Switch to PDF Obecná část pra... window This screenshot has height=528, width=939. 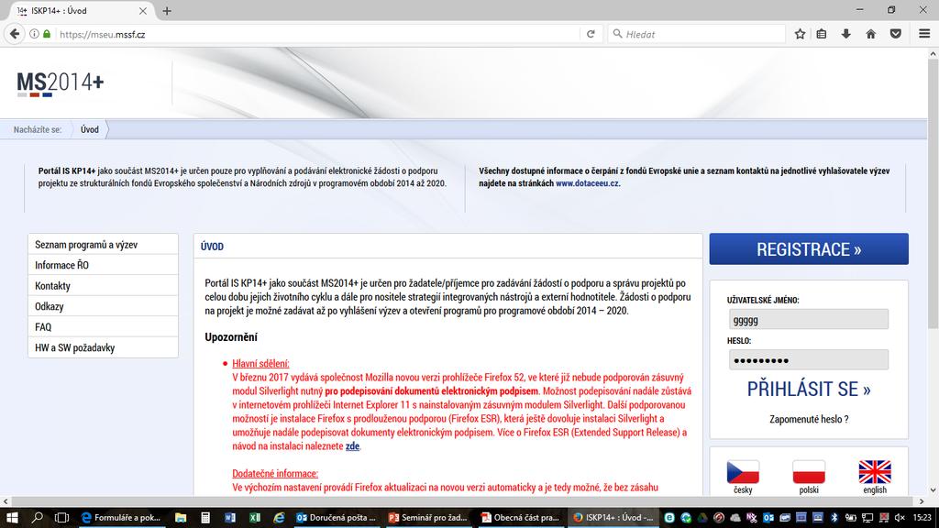coord(521,517)
